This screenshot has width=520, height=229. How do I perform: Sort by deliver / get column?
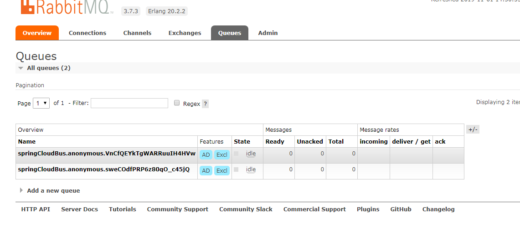(x=411, y=141)
